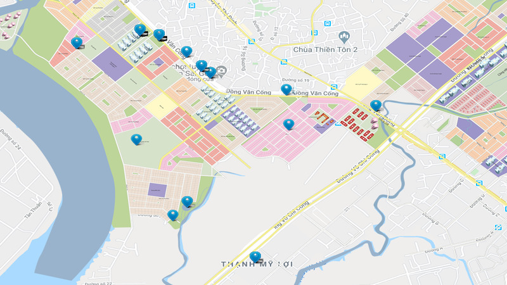Click the pin at the river bend east of red townhouses

coord(376,105)
